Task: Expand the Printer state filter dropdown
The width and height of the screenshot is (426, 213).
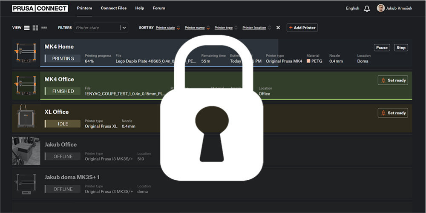Action: 124,28
